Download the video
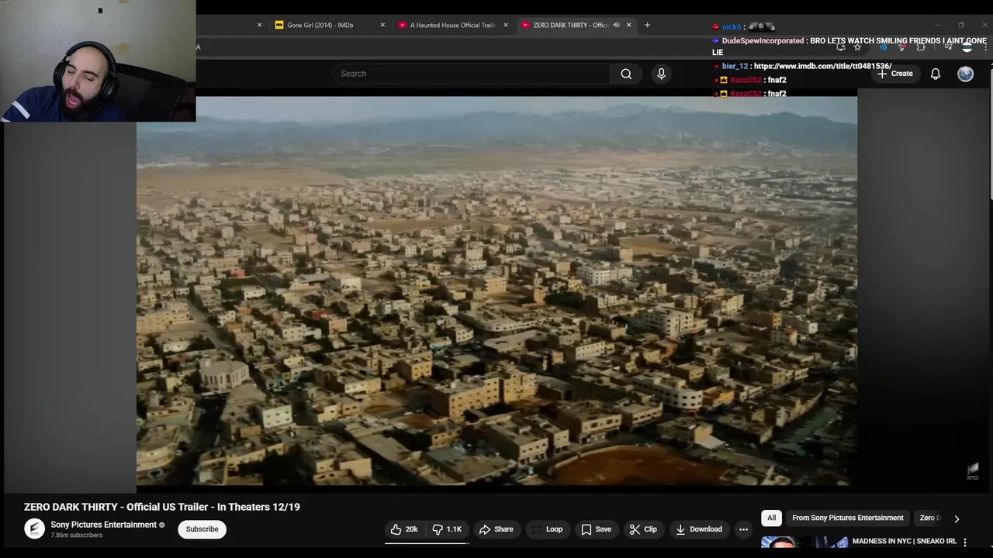Viewport: 993px width, 558px height. (x=699, y=529)
